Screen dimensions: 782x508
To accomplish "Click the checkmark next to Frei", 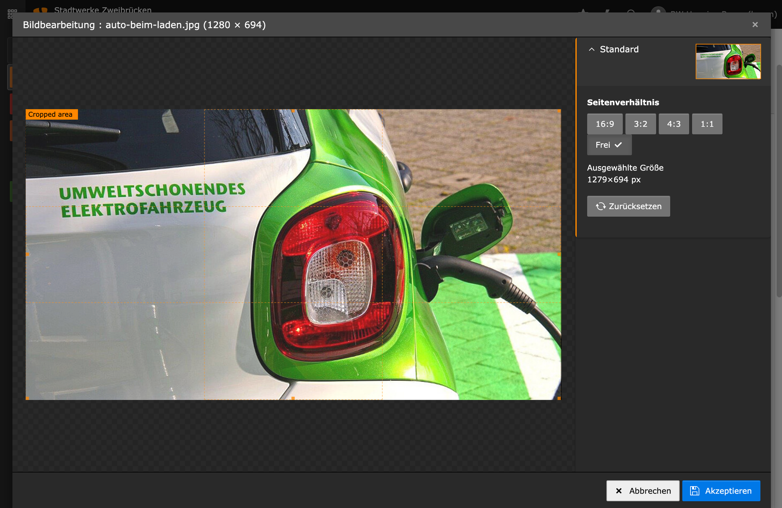I will (x=618, y=145).
